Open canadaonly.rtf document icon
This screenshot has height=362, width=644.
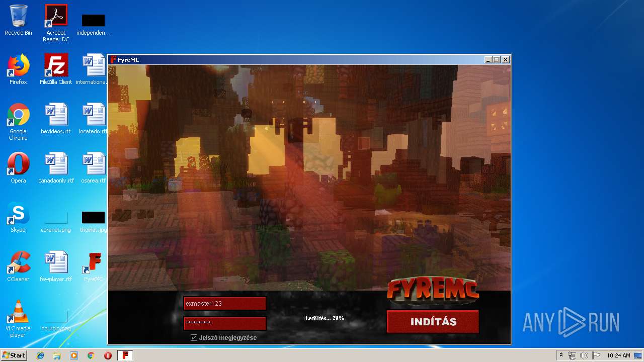(x=56, y=168)
